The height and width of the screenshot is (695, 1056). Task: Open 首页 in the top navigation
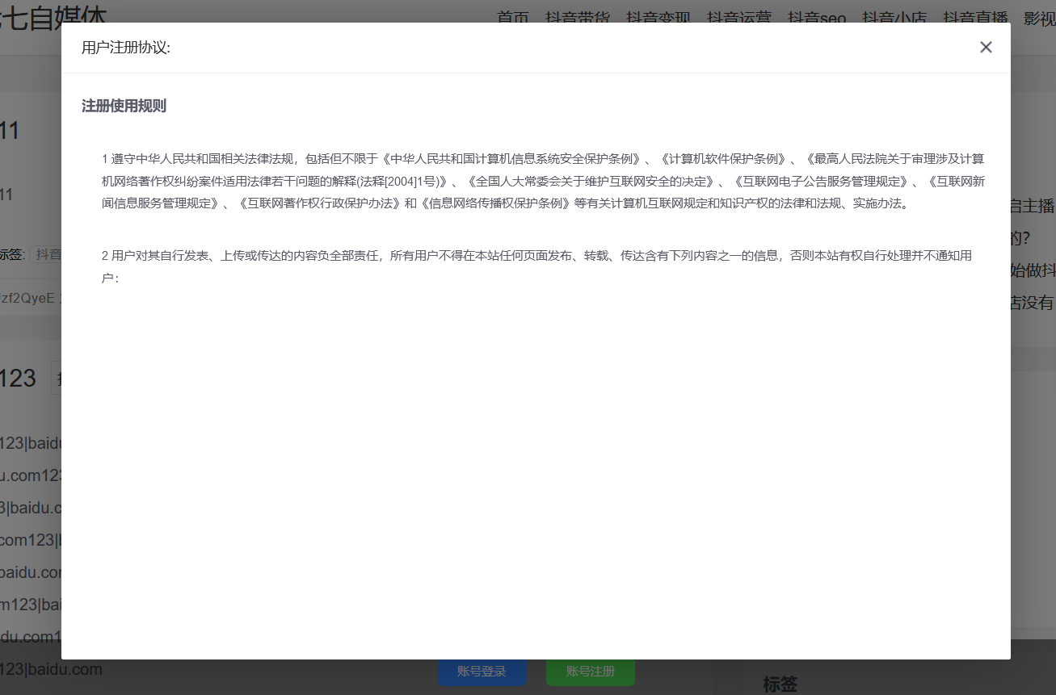pyautogui.click(x=513, y=18)
